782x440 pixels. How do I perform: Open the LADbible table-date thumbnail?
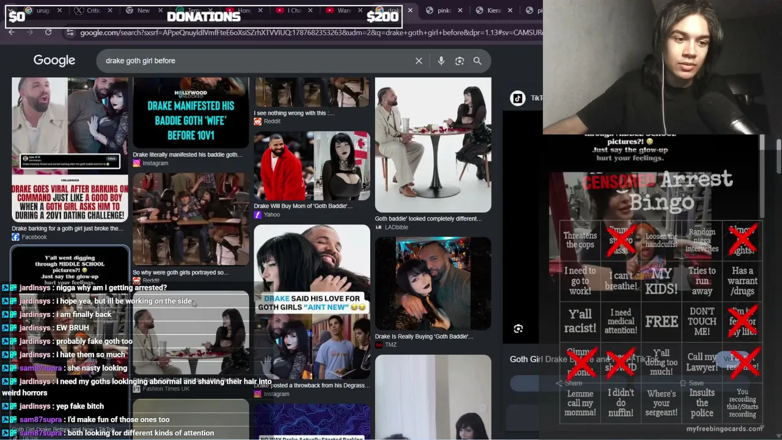pos(433,145)
